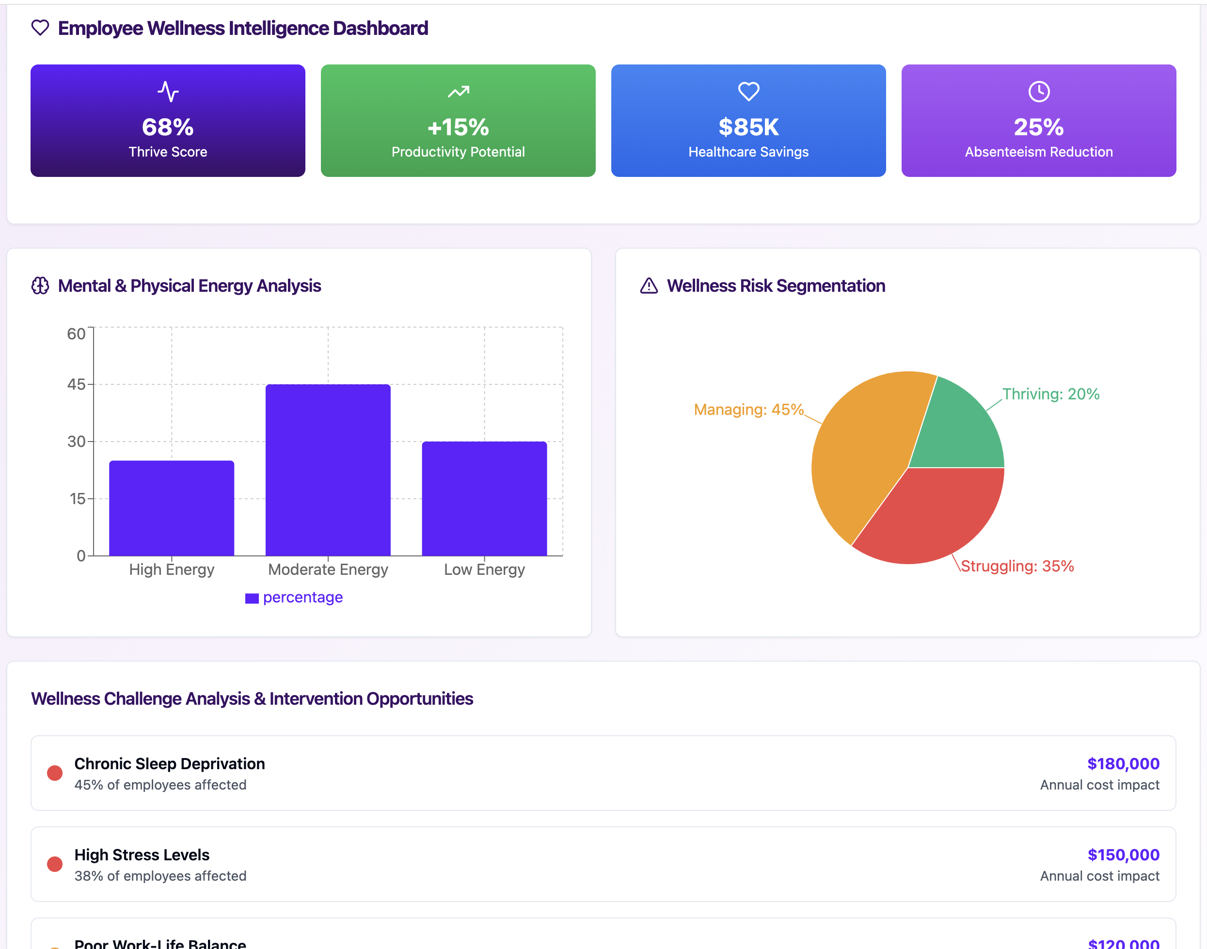Image resolution: width=1207 pixels, height=949 pixels.
Task: Open the Chronic Sleep Deprivation row
Action: click(x=603, y=773)
